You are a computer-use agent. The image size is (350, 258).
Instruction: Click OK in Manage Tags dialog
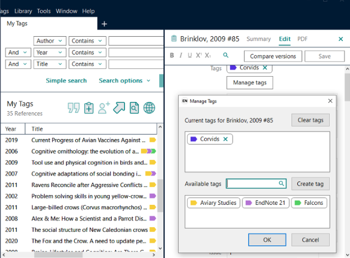[x=267, y=240]
